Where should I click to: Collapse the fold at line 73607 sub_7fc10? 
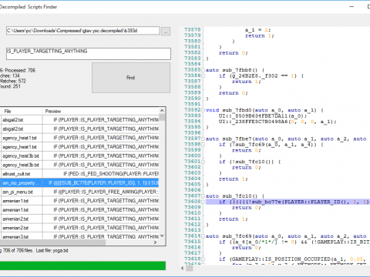[x=203, y=196]
